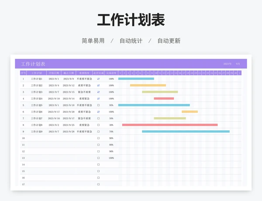
Task: Click the blue Gantt bar for 工作计划5
Action: click(154, 105)
